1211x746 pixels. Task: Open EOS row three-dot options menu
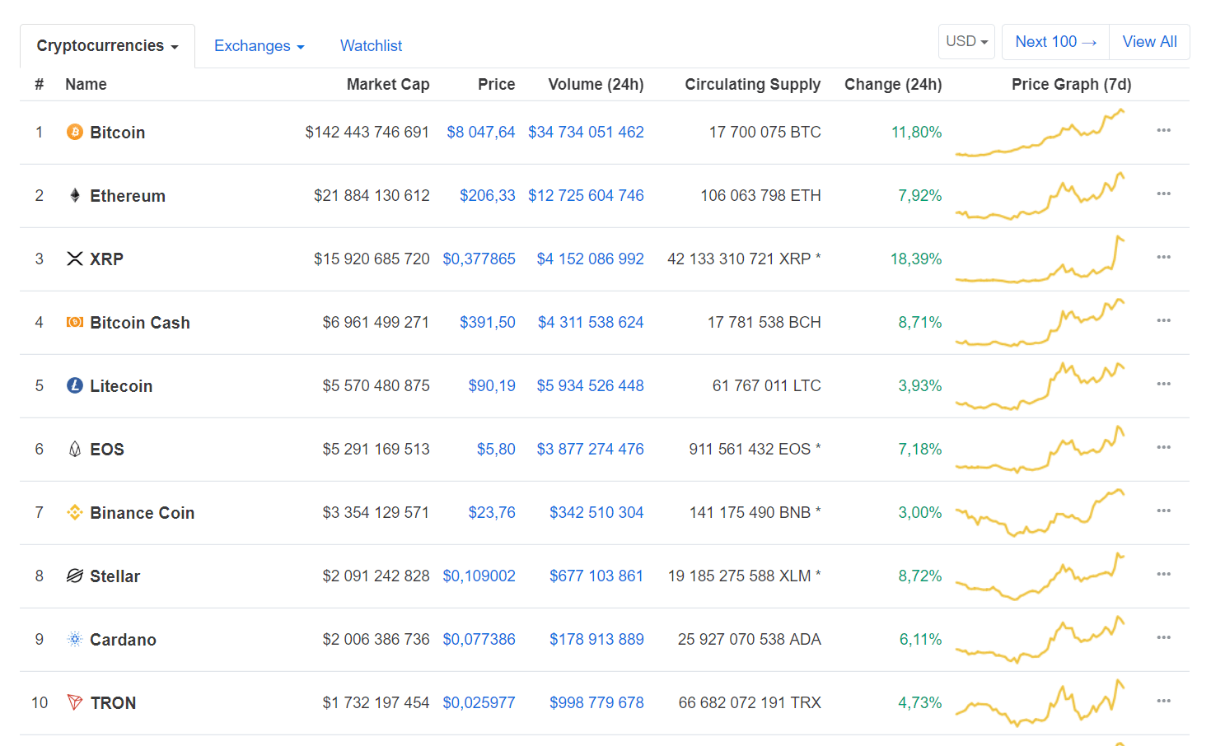(1163, 448)
